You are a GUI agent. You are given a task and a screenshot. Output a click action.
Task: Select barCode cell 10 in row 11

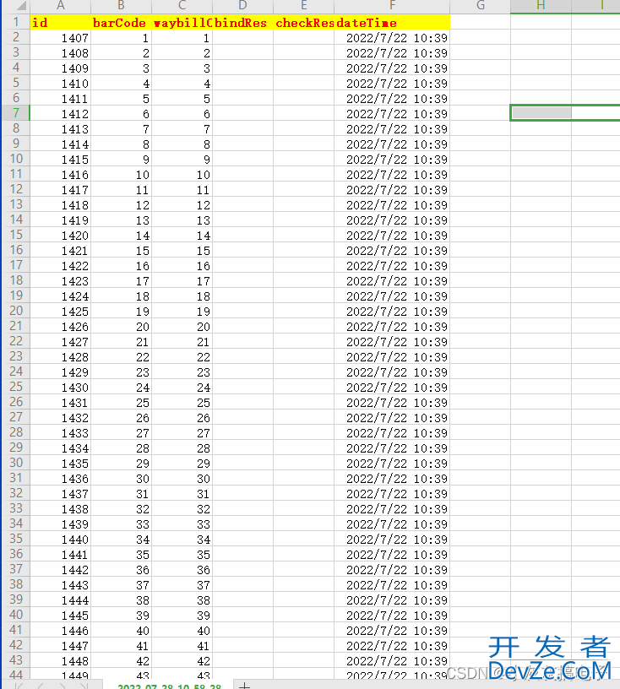pos(121,175)
